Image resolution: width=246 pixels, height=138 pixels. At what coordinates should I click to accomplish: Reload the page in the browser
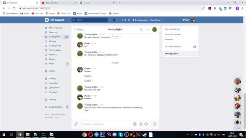(x=14, y=8)
